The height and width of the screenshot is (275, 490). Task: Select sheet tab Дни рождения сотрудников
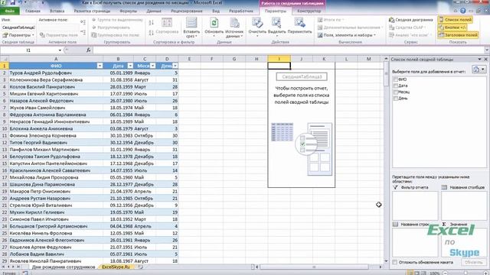coord(64,267)
